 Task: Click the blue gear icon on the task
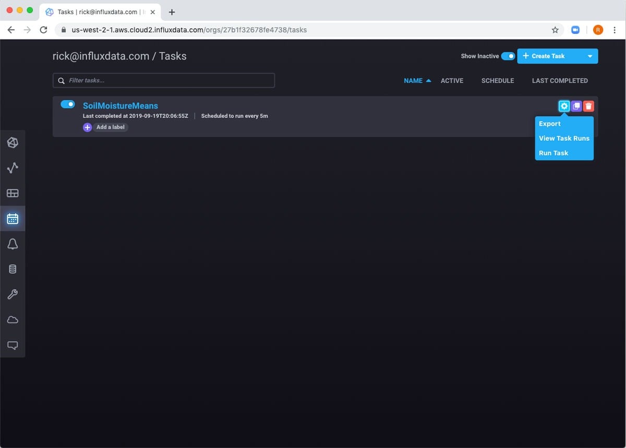tap(564, 106)
